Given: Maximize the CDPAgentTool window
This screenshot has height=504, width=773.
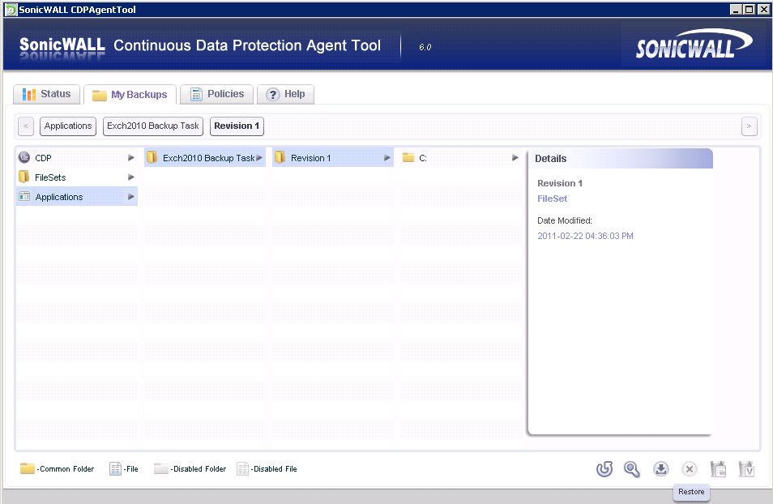Looking at the screenshot, I should pos(749,10).
